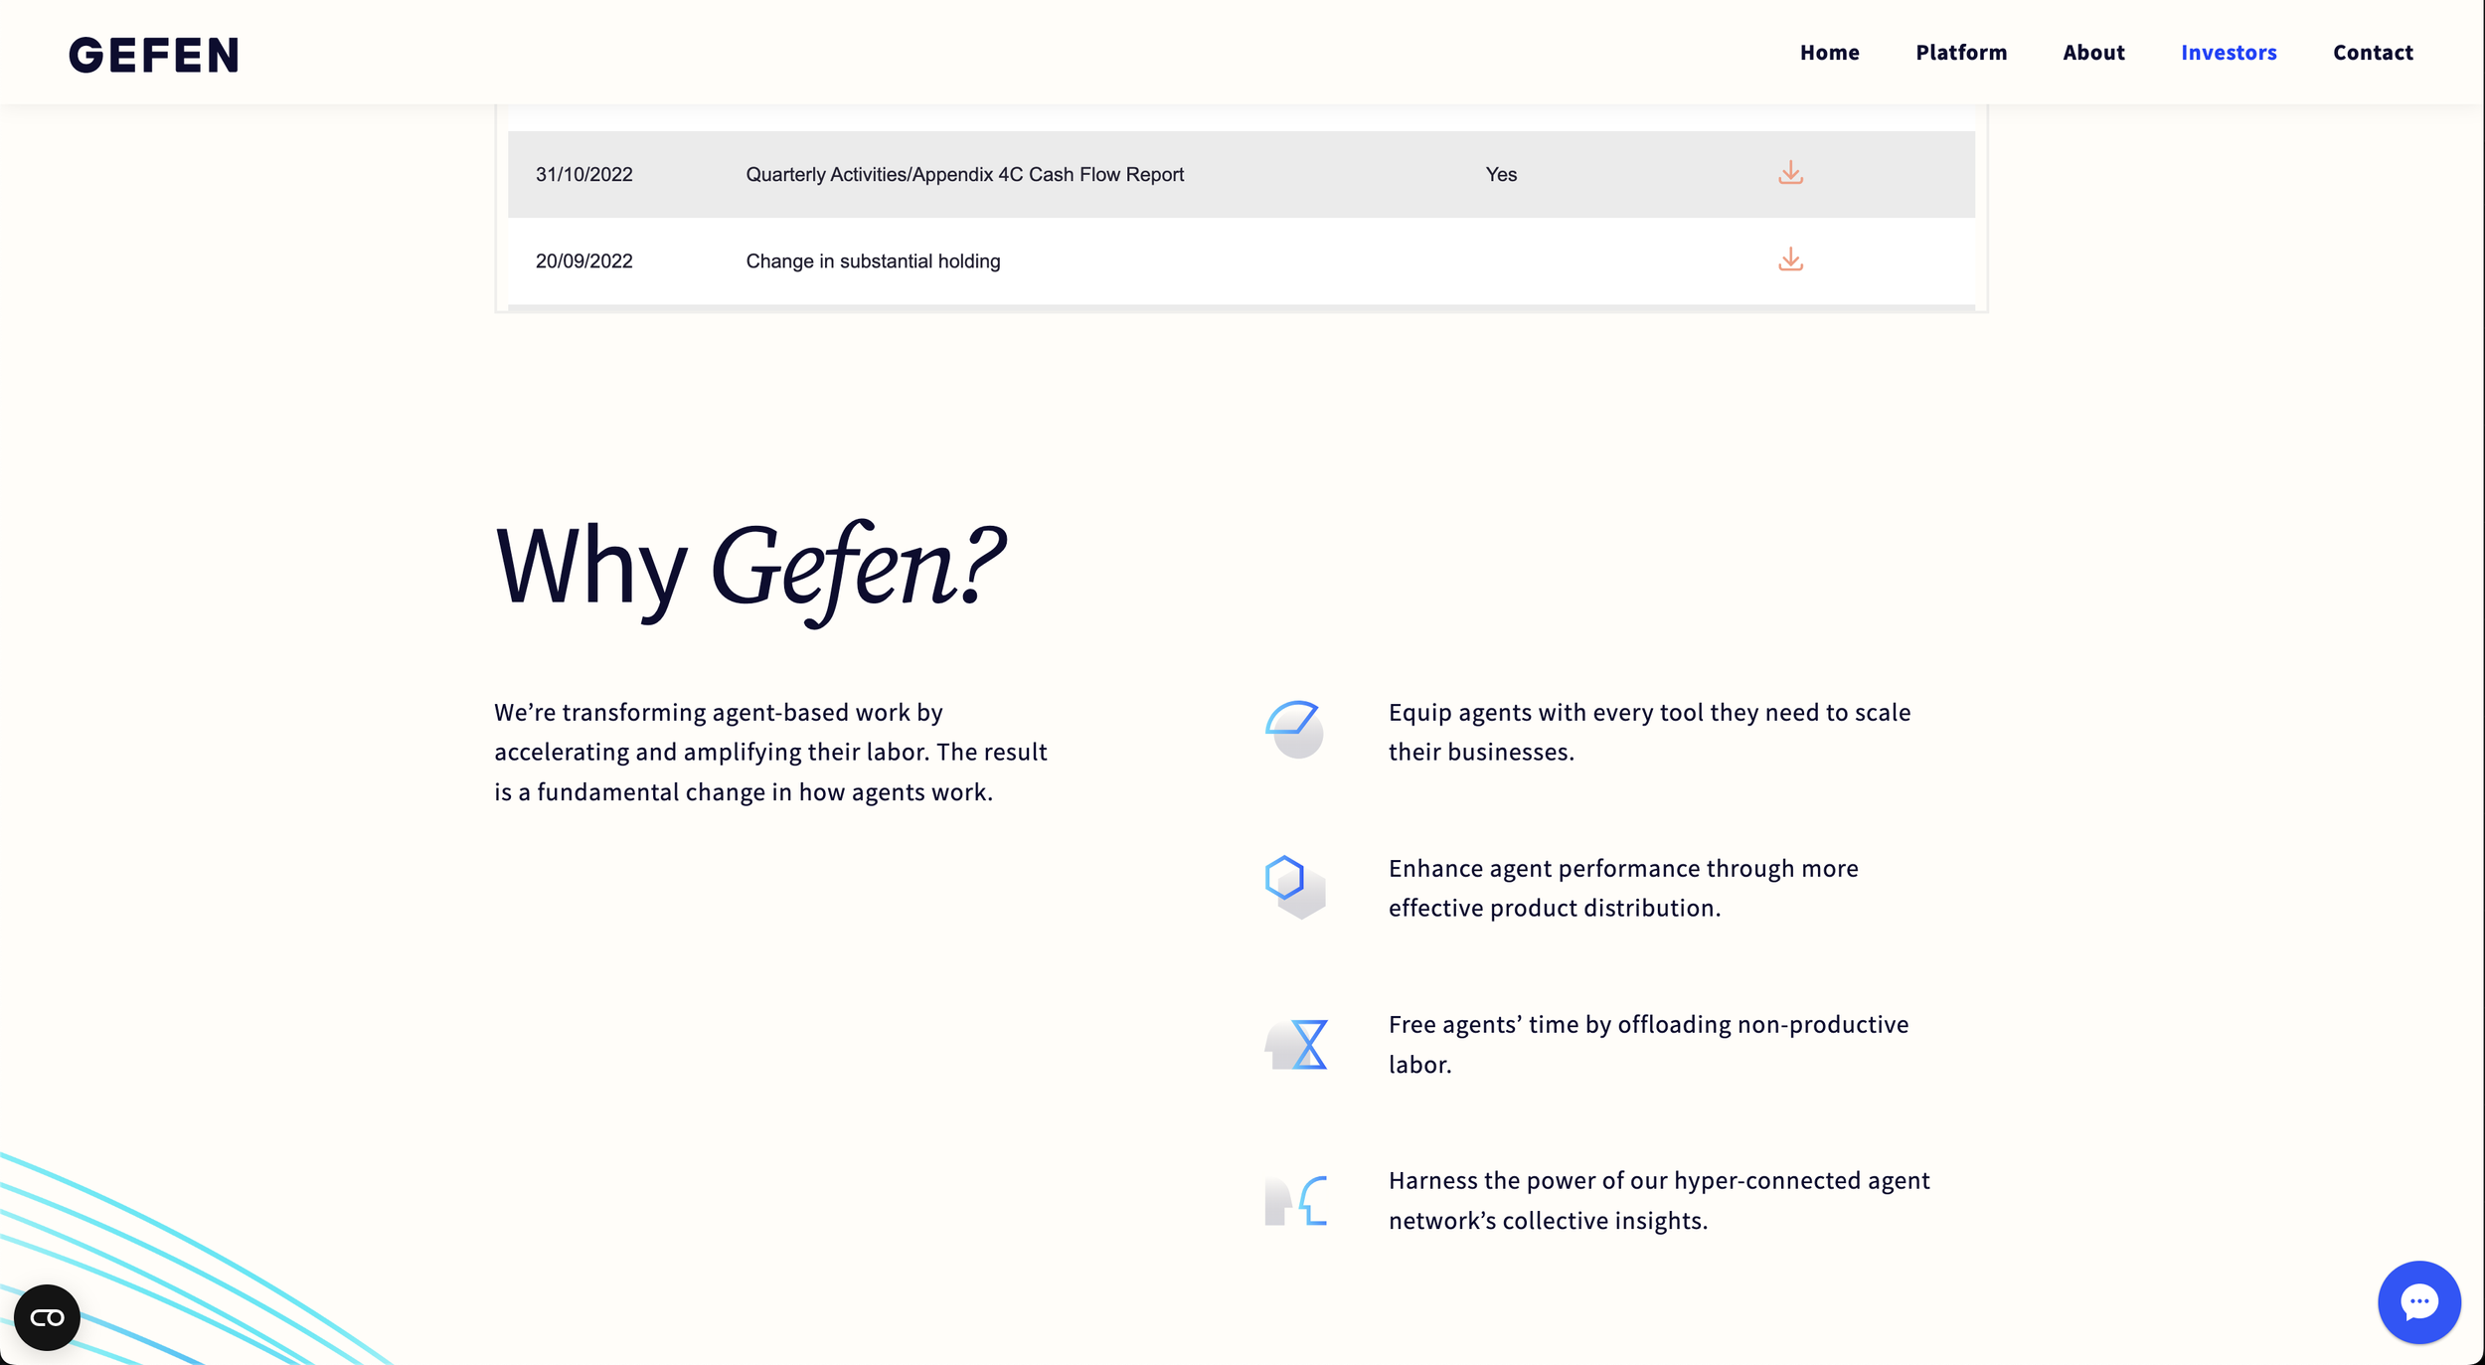Download the Change in substantial holding document
Viewport: 2485px width, 1365px height.
click(x=1790, y=259)
